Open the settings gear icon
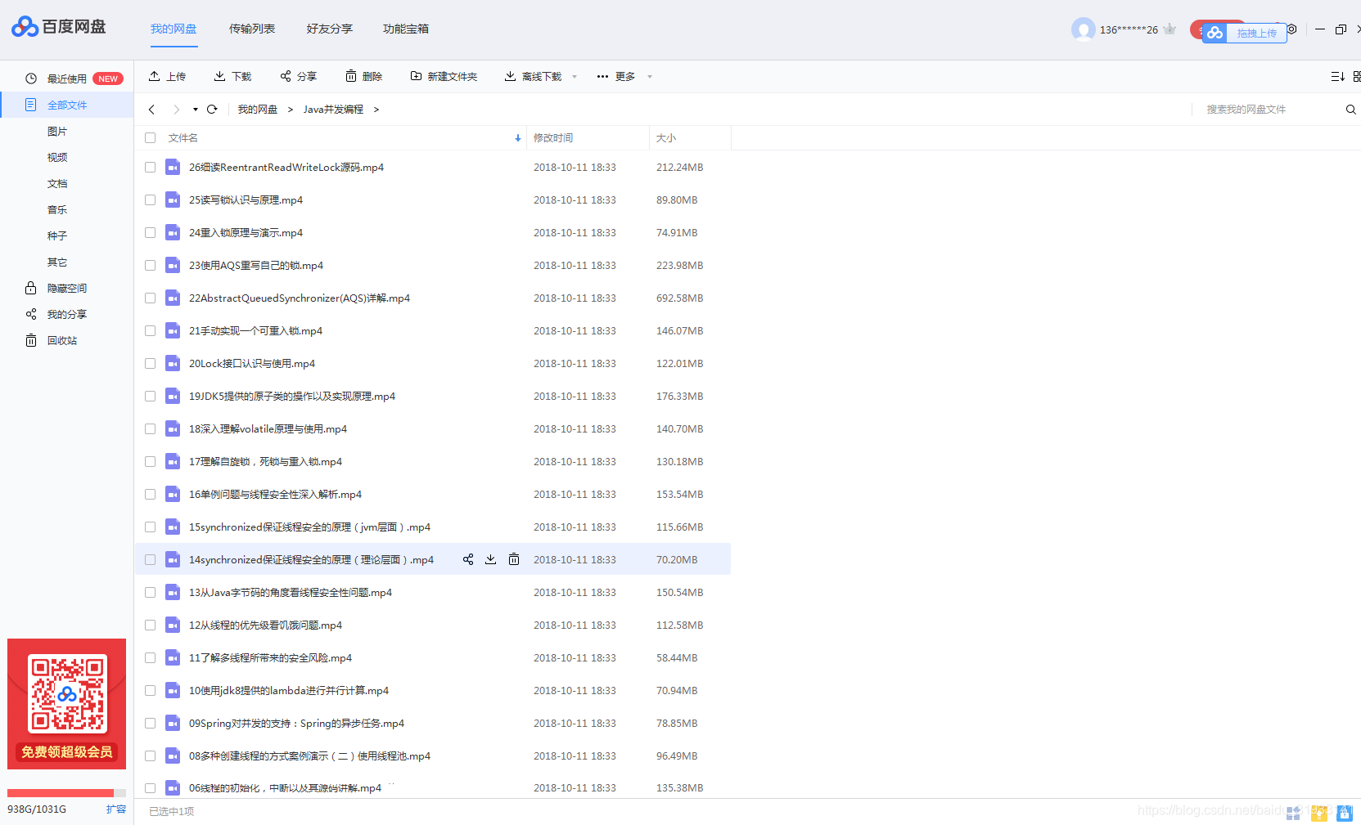1361x825 pixels. (x=1292, y=29)
